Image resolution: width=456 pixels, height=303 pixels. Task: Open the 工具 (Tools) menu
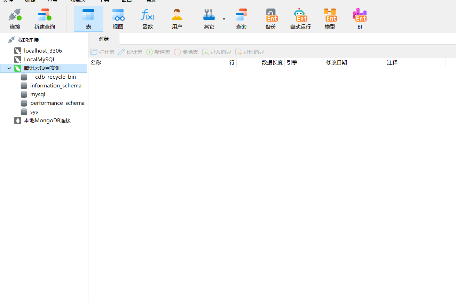click(104, 1)
